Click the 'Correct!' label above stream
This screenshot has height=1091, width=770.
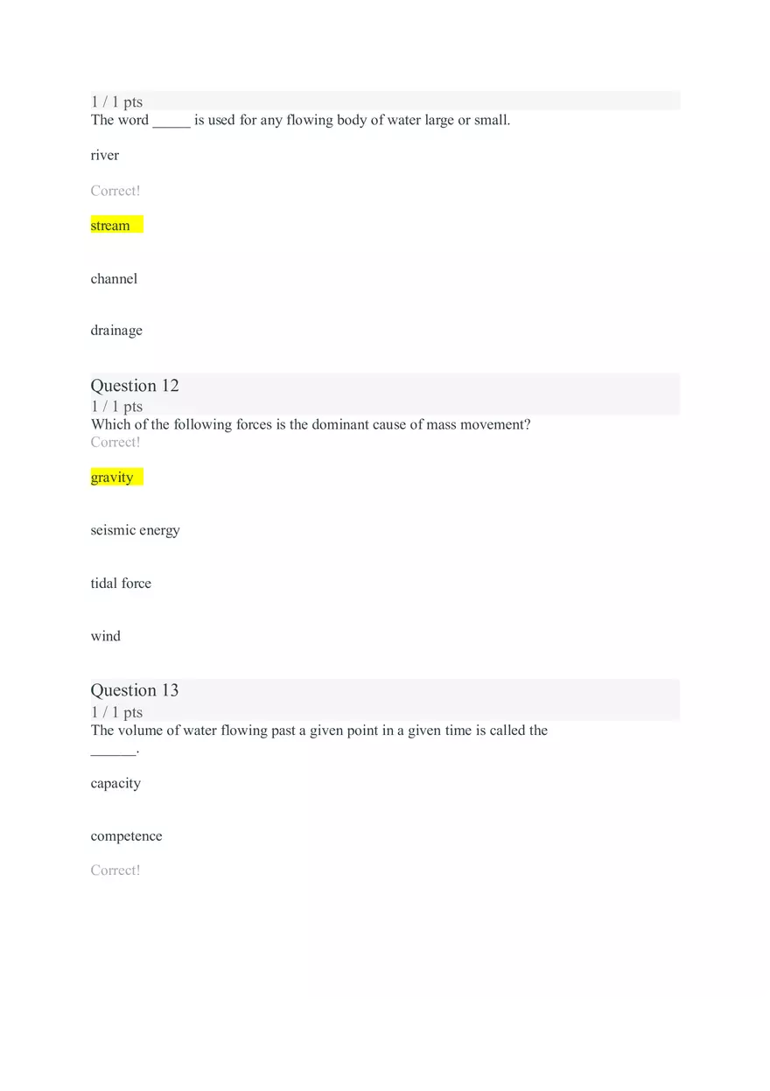pyautogui.click(x=115, y=191)
